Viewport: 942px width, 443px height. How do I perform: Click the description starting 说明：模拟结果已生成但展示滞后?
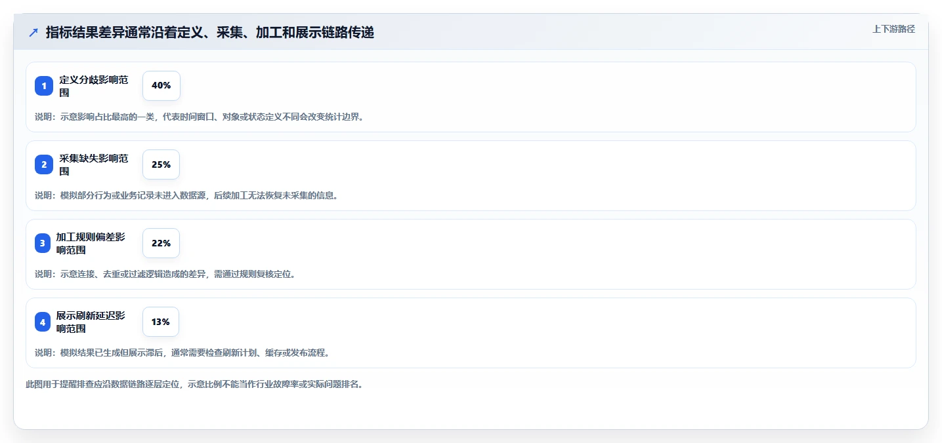coord(182,353)
